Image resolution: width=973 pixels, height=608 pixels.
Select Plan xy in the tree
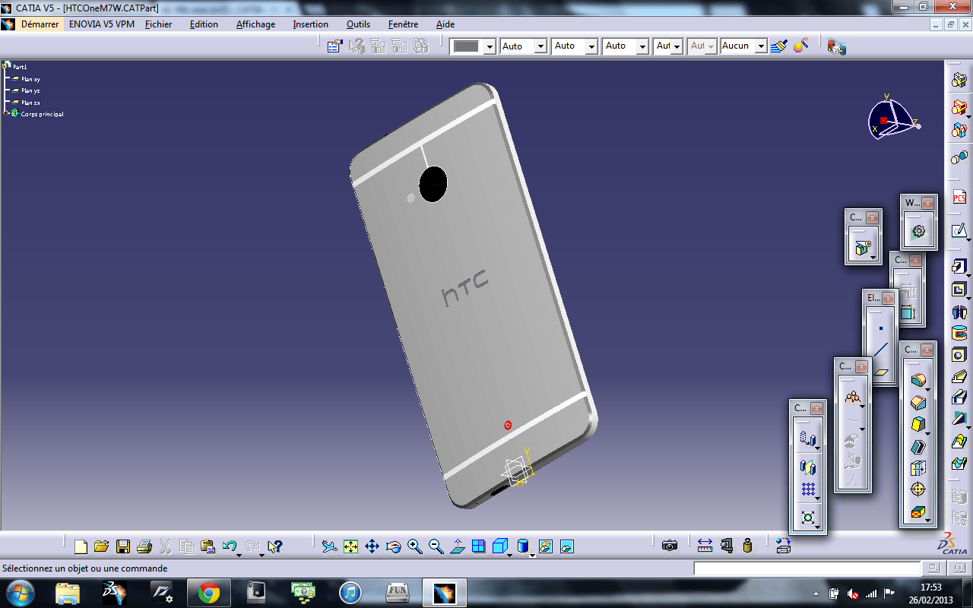point(30,79)
